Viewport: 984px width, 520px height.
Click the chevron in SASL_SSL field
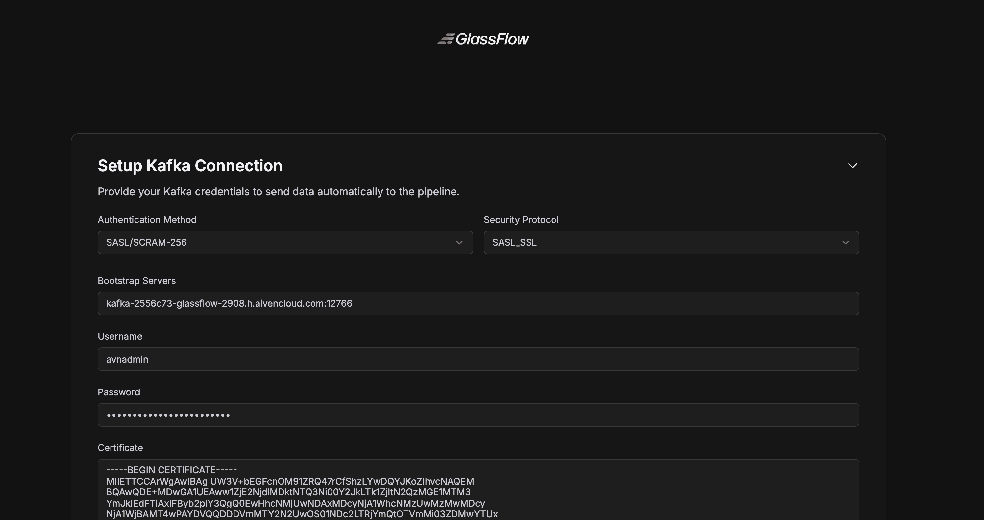(x=845, y=243)
